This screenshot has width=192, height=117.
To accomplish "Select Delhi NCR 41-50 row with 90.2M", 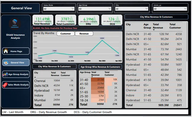I will (x=154, y=39).
